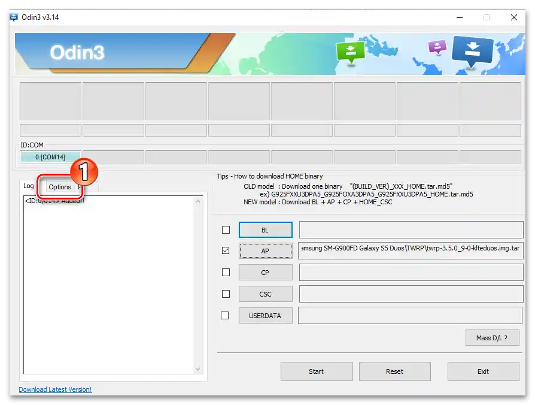Enable the CSC checkbox
The height and width of the screenshot is (405, 535).
226,294
